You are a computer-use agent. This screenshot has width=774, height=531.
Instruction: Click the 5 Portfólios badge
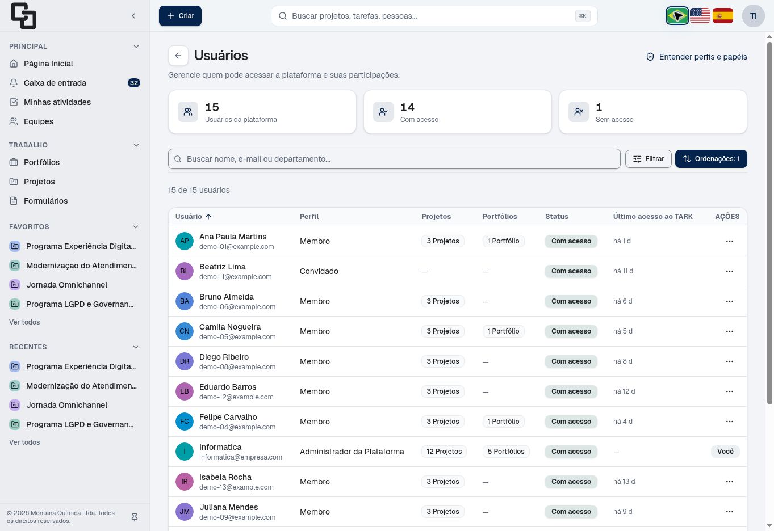(x=506, y=452)
